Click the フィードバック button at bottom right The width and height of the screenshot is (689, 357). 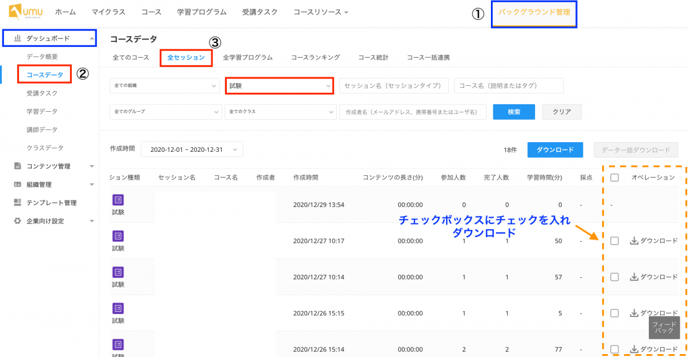664,328
